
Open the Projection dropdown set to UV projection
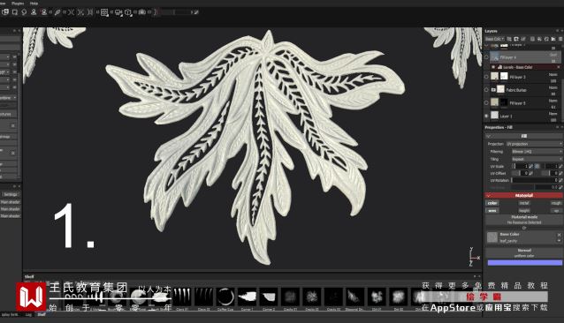click(x=534, y=144)
